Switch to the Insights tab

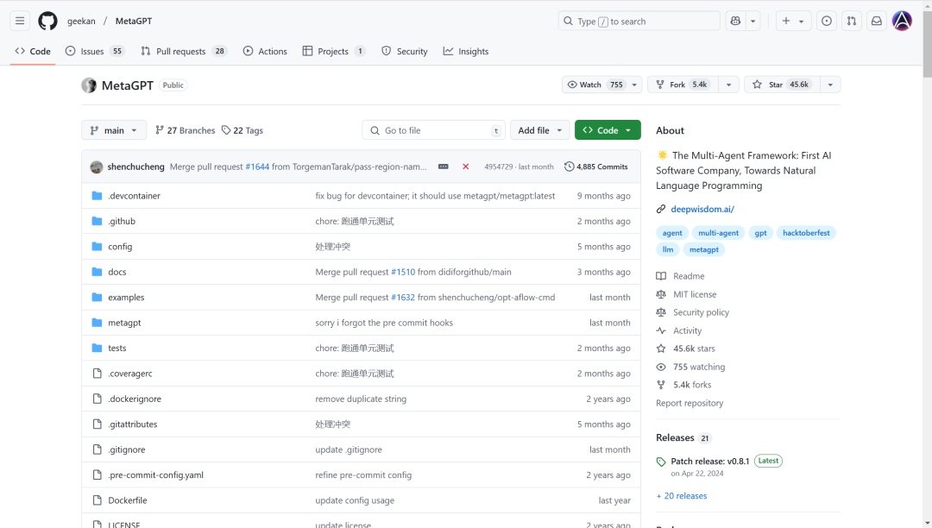466,52
